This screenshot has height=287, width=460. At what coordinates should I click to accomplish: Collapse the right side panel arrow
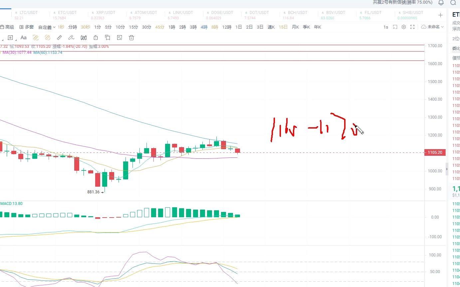click(447, 169)
